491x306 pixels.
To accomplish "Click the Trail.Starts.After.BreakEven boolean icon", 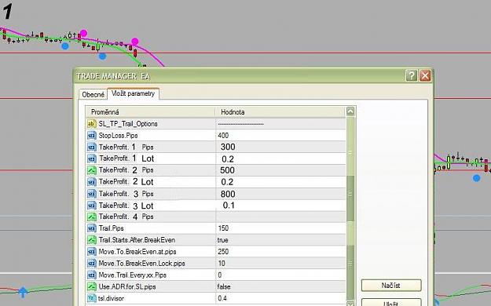I will (x=91, y=240).
